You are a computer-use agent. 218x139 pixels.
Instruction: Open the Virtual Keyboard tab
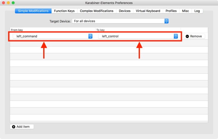pyautogui.click(x=148, y=11)
